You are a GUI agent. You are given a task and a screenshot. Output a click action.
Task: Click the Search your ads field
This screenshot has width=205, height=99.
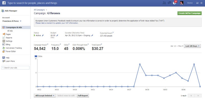15,68
